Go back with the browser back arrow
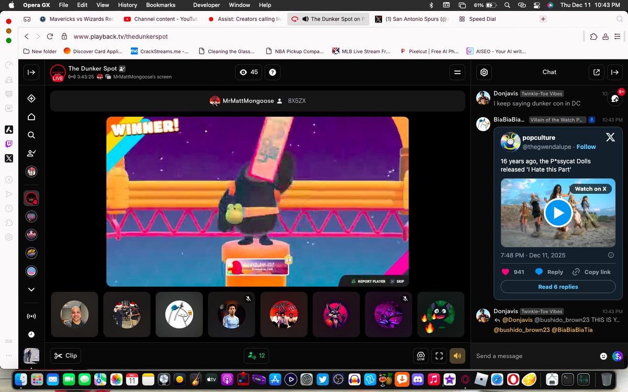 pyautogui.click(x=26, y=37)
